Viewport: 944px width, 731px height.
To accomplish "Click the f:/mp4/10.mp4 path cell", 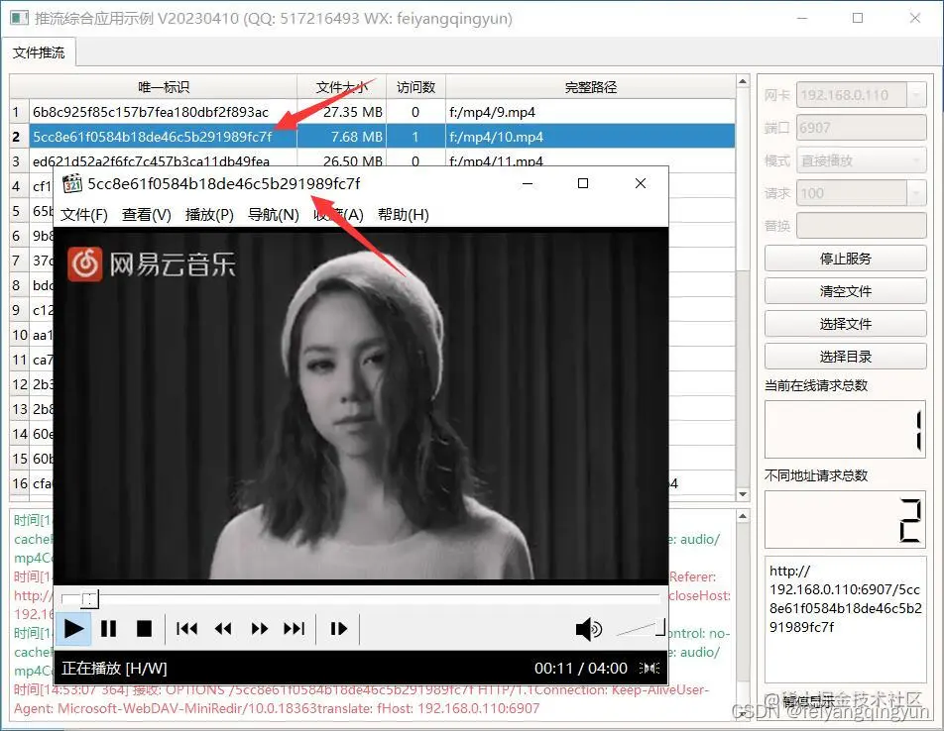I will pos(590,137).
